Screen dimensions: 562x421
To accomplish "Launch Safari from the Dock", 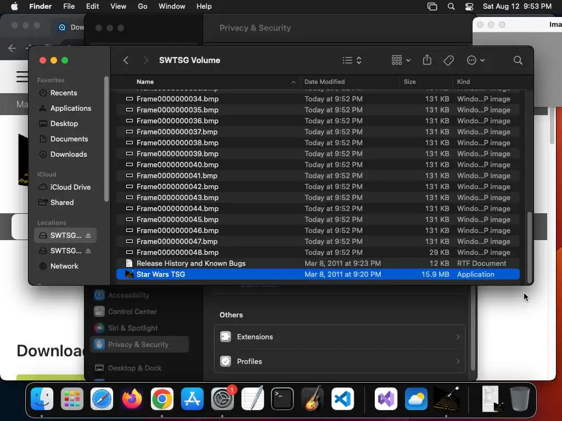I will [x=102, y=399].
